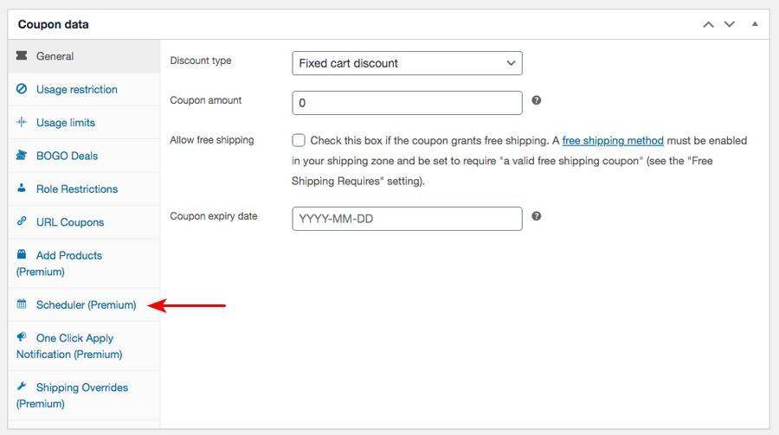Collapse the Coupon data panel
Image resolution: width=779 pixels, height=435 pixels.
point(755,24)
